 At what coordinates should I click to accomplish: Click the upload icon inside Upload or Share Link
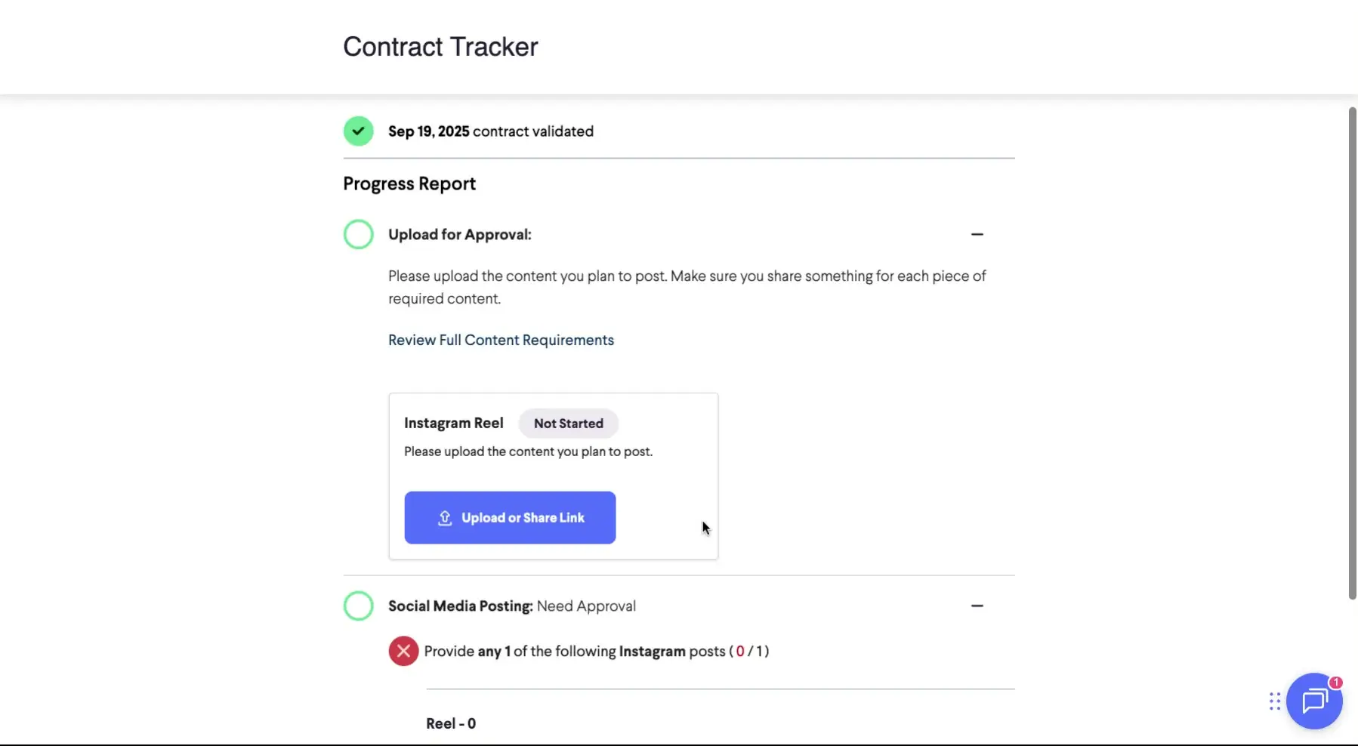445,518
